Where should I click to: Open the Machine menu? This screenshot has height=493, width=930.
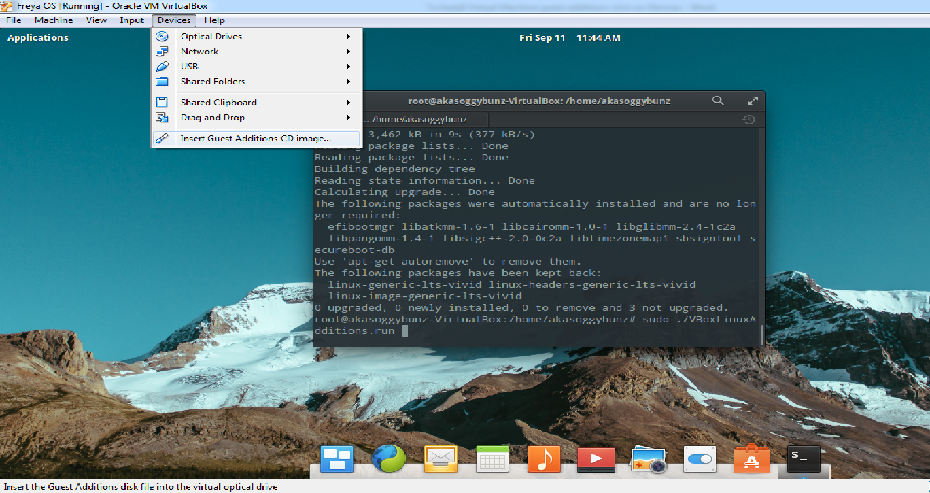point(54,20)
